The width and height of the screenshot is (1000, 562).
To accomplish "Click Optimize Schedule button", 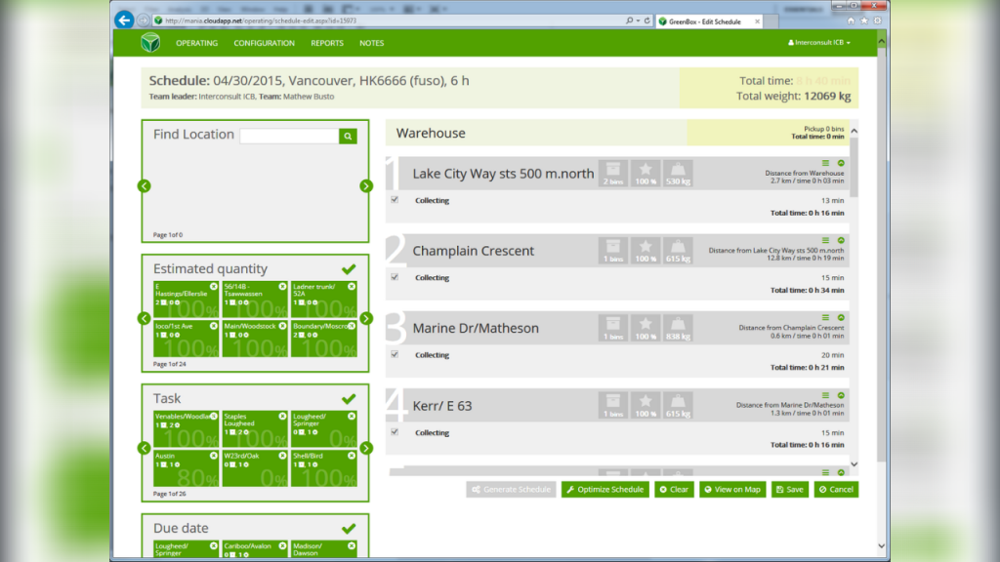I will coord(605,490).
